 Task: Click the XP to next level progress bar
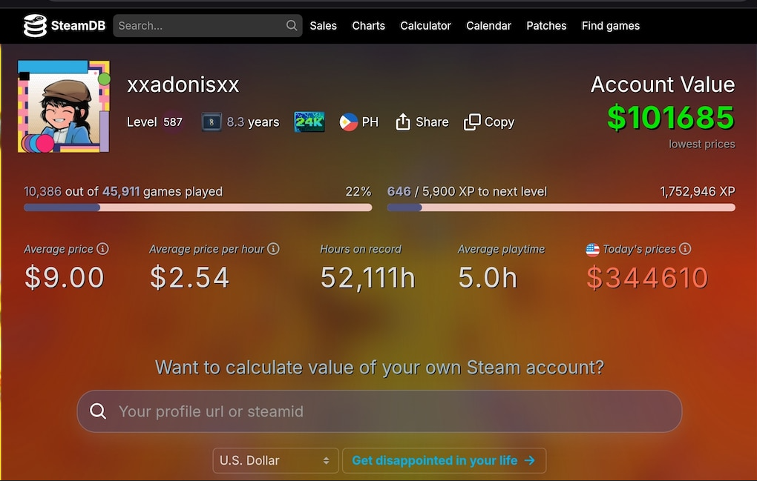(561, 208)
